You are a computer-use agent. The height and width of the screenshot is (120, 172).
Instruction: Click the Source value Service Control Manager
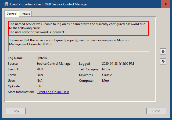pos(54,64)
